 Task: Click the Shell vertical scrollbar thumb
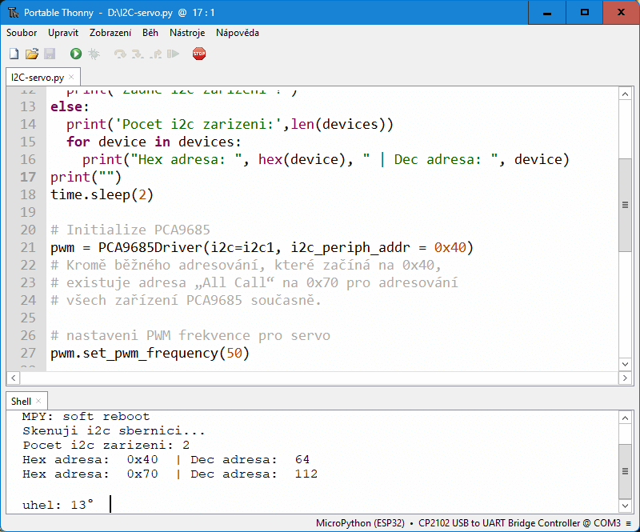[x=625, y=471]
